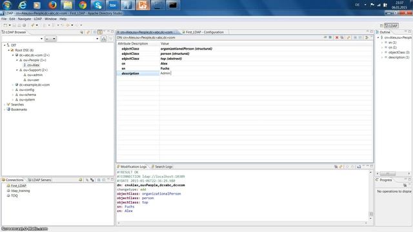Click the New Value icon left of the red X
The height and width of the screenshot is (232, 413).
point(330,37)
